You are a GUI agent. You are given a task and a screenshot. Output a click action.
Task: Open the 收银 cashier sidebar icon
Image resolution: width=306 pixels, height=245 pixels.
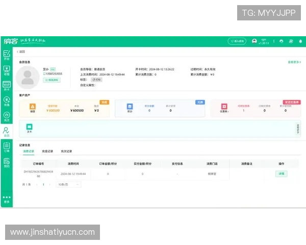point(7,70)
